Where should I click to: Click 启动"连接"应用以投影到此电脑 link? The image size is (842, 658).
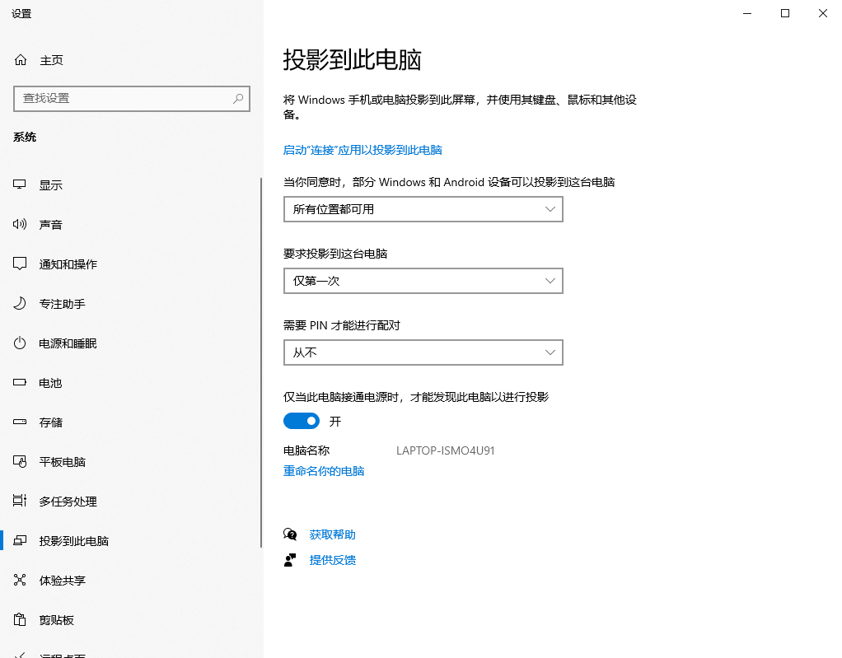[x=363, y=150]
